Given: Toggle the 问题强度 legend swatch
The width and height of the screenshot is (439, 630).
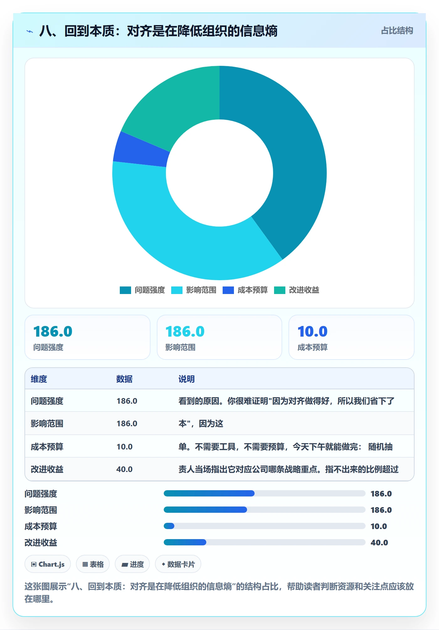Looking at the screenshot, I should pyautogui.click(x=125, y=290).
